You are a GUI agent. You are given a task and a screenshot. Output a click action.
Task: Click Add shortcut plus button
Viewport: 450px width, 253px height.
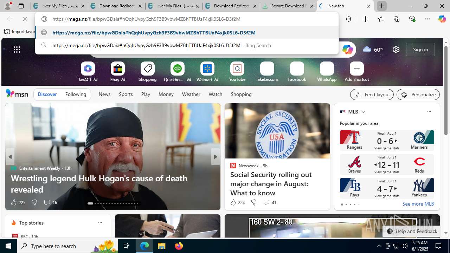357,69
